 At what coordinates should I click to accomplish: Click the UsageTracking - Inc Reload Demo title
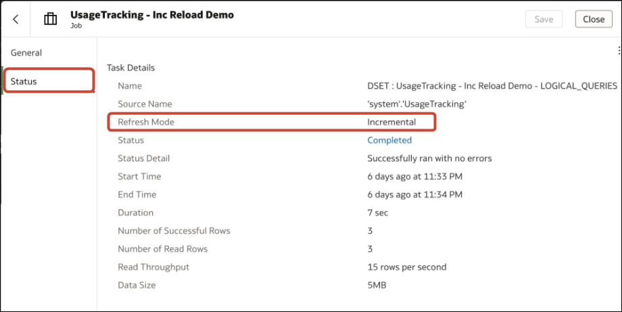(152, 14)
